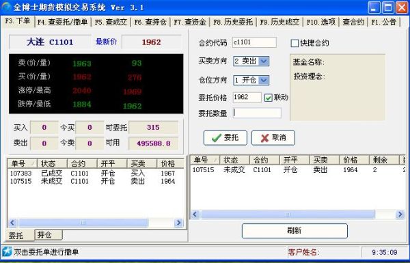Click 状态 column header in right table
Image resolution: width=410 pixels, height=263 pixels.
click(234, 160)
